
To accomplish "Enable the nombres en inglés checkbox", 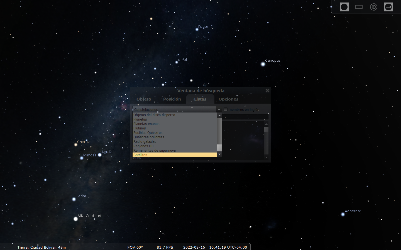I will (x=226, y=109).
